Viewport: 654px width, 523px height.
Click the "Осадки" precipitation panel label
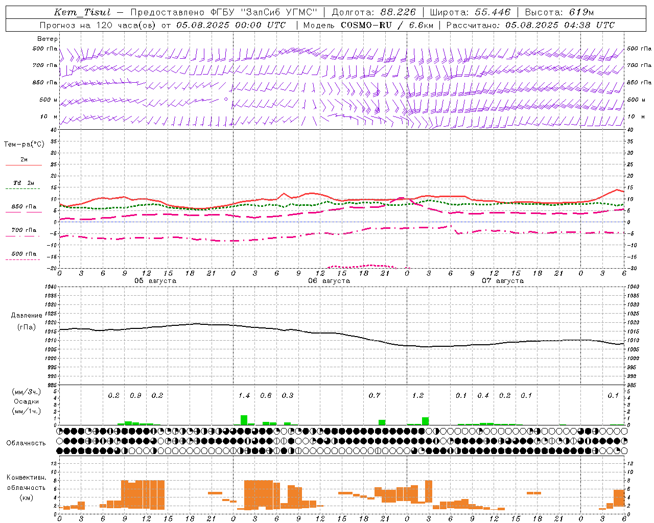click(x=26, y=401)
